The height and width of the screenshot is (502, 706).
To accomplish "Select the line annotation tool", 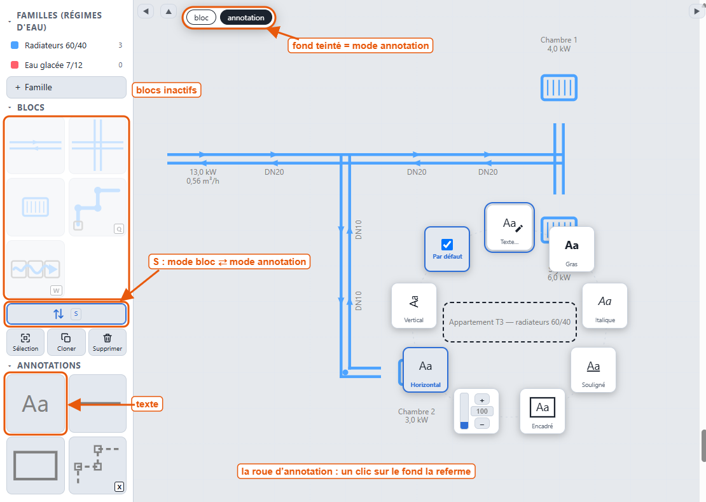I will coord(98,404).
